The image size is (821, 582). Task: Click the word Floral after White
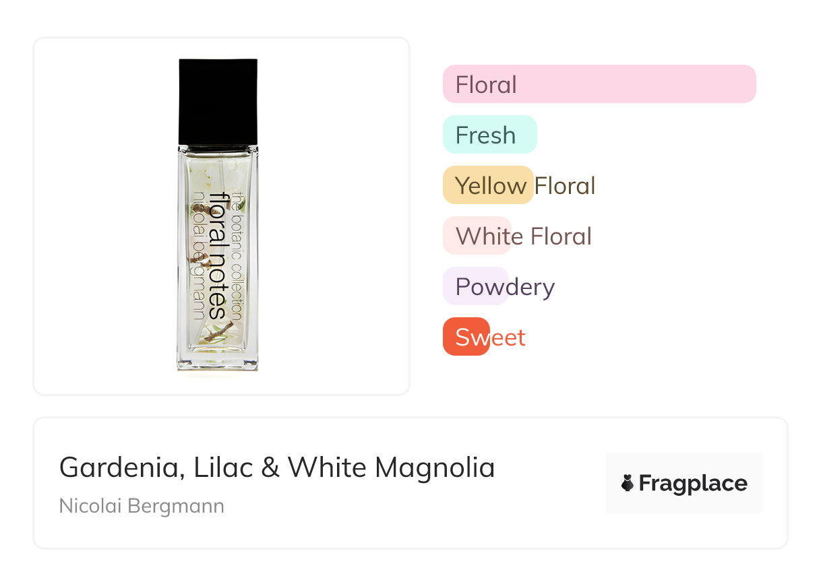pos(560,236)
